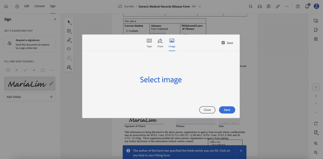Viewport: 323px width, 159px height.
Task: Open the share link icon
Action: tap(278, 6)
